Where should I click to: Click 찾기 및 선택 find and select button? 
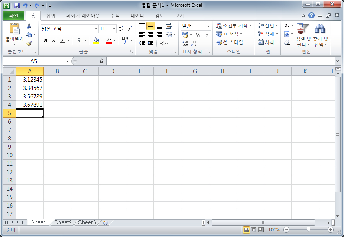(320, 35)
